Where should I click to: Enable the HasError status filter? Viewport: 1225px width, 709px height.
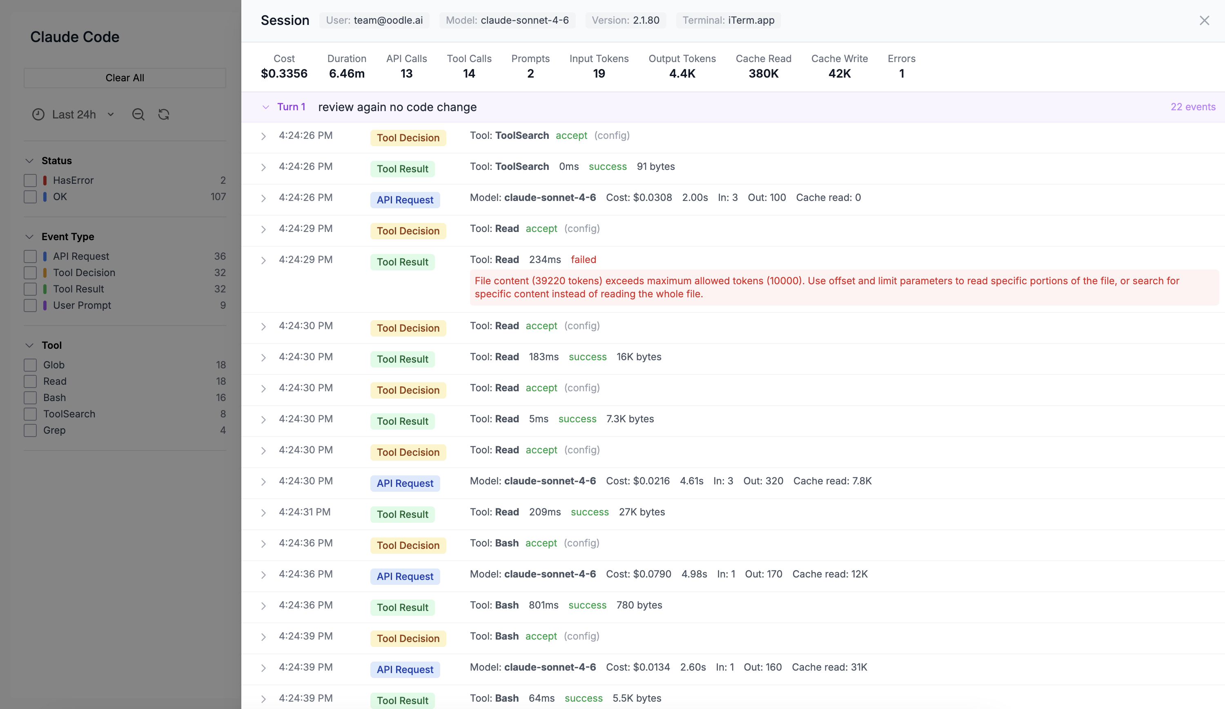point(31,180)
